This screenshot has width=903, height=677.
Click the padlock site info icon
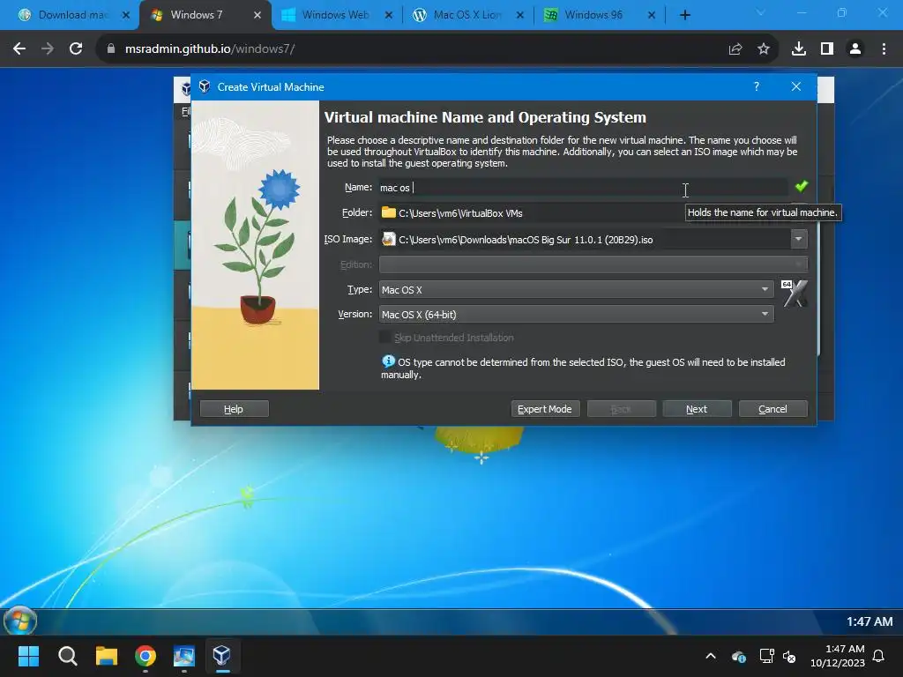click(x=110, y=49)
